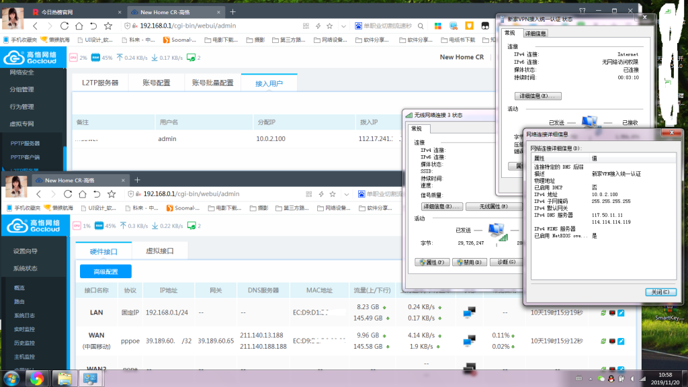Image resolution: width=688 pixels, height=387 pixels.
Task: Collapse 虚拟专网 in the upper sidebar
Action: [x=22, y=124]
